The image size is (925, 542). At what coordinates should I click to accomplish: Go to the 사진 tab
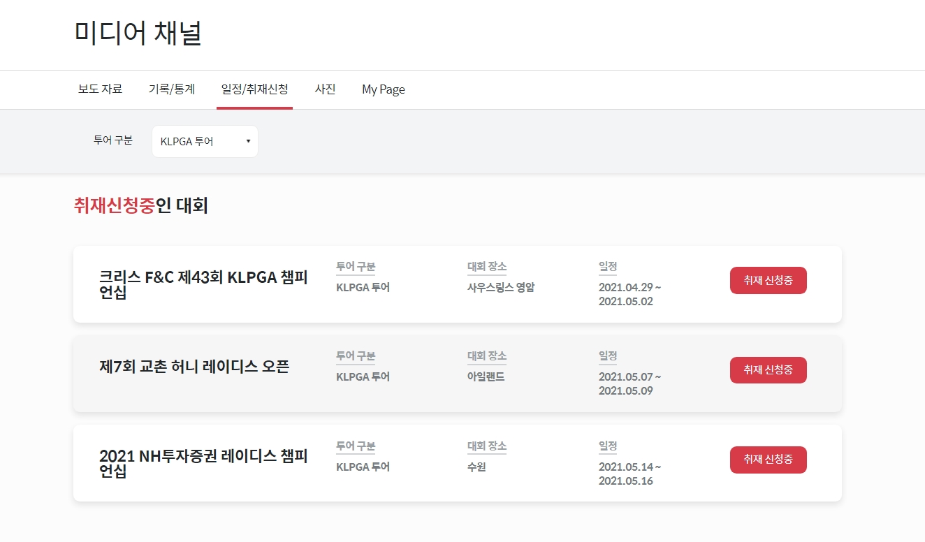click(x=325, y=89)
